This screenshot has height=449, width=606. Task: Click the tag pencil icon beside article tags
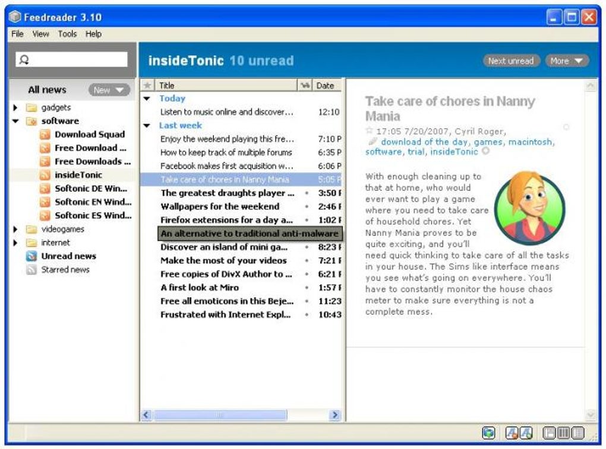click(x=372, y=141)
